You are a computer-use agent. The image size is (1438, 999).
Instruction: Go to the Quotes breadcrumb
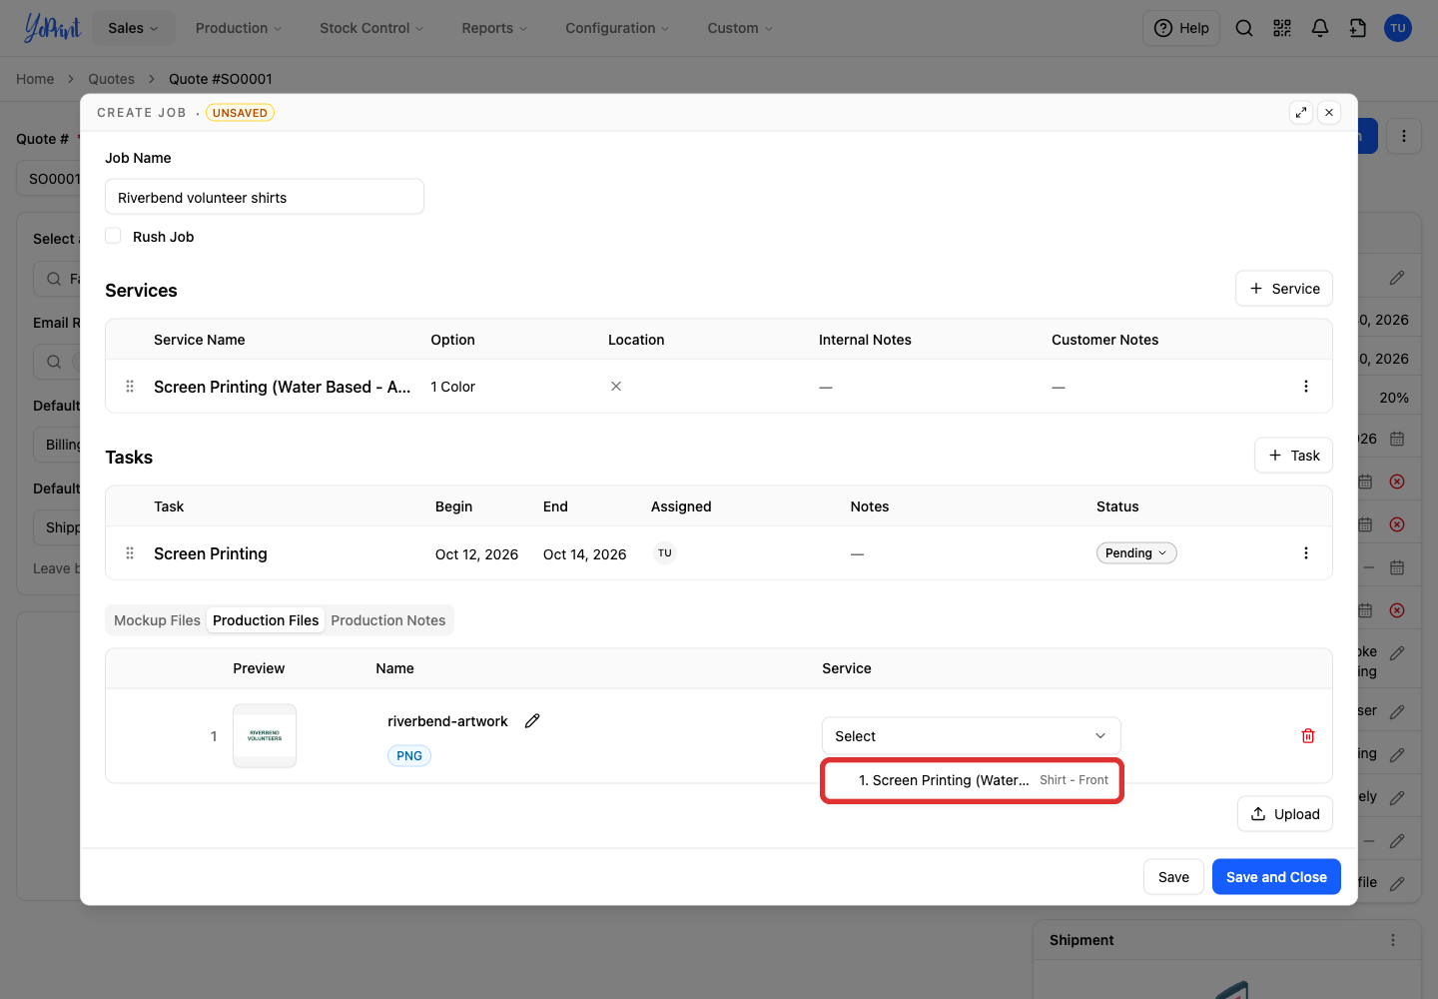[x=111, y=79]
